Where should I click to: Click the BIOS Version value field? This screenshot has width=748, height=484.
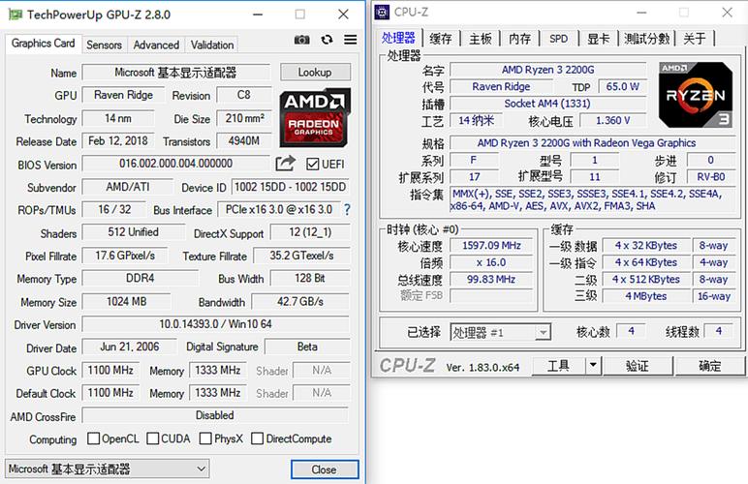click(176, 164)
